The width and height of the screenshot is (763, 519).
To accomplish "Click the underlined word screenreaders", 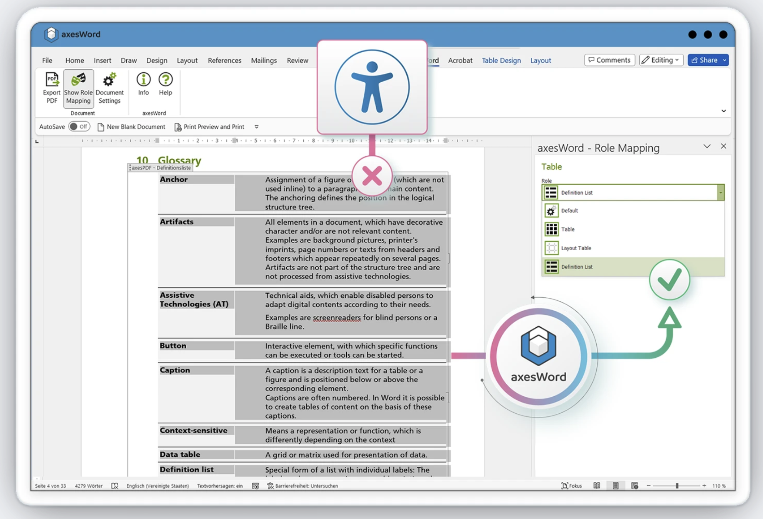I will coord(337,318).
